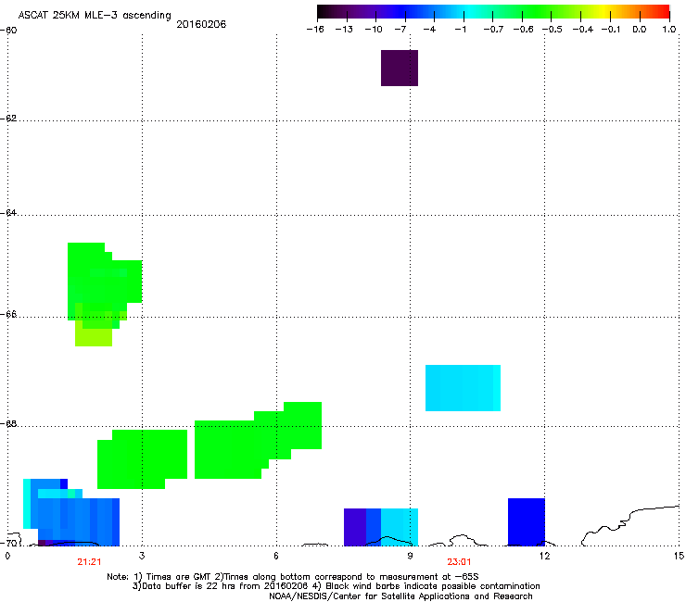Click the 'ASCAT 25KM MLE-3 ascending' title
The height and width of the screenshot is (602, 686).
[95, 16]
